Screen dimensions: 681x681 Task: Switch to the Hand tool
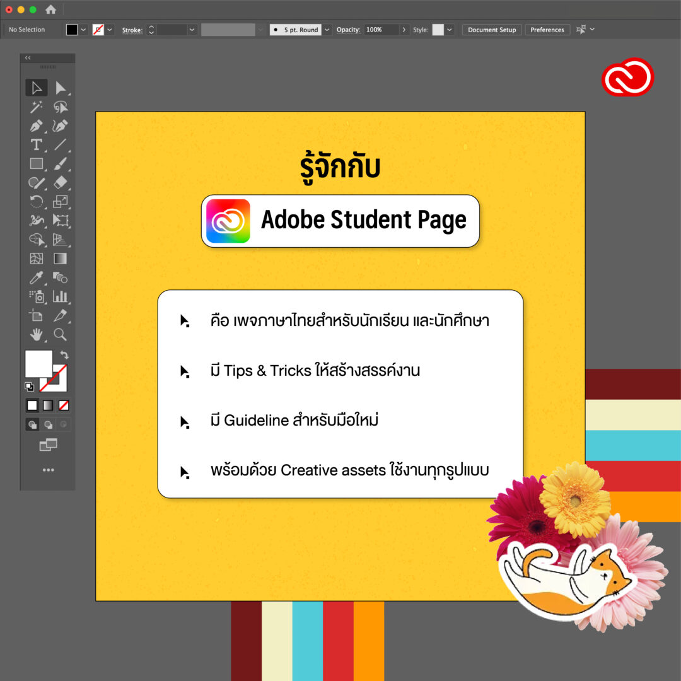pyautogui.click(x=37, y=334)
